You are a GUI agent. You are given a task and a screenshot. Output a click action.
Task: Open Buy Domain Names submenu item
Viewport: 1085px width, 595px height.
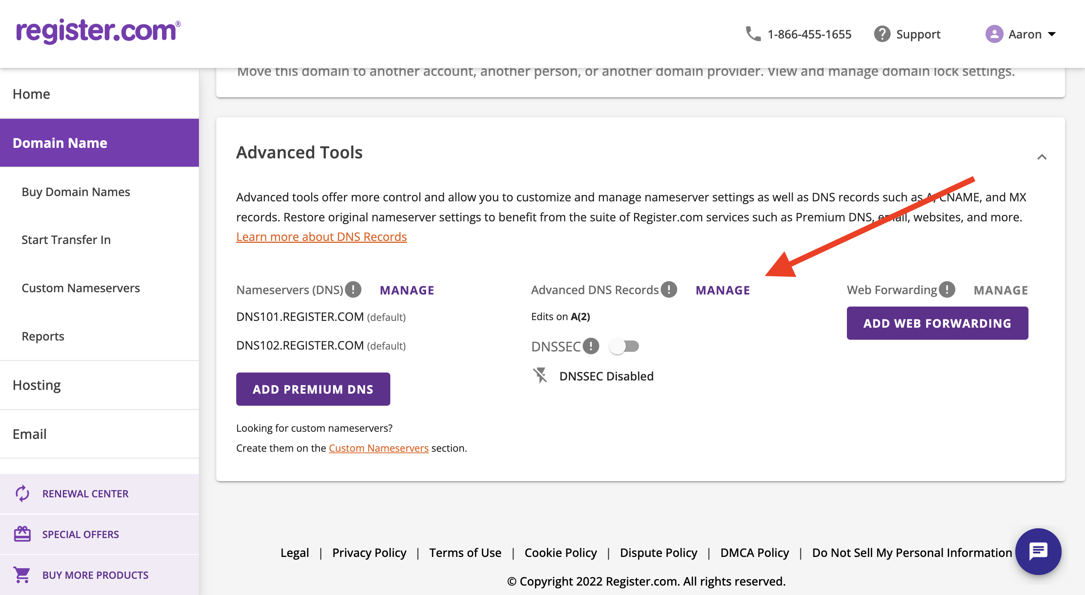tap(76, 192)
